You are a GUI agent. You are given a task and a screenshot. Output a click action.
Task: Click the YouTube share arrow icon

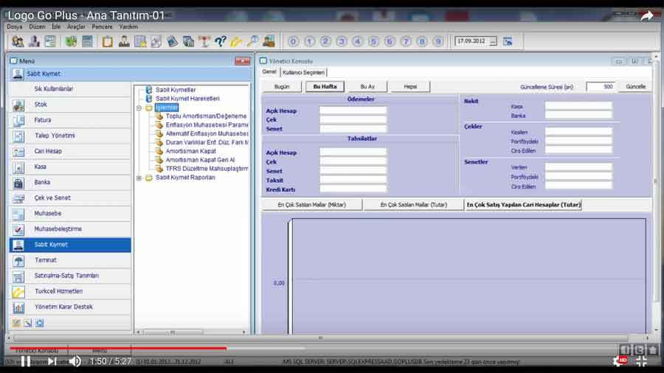coord(646,16)
